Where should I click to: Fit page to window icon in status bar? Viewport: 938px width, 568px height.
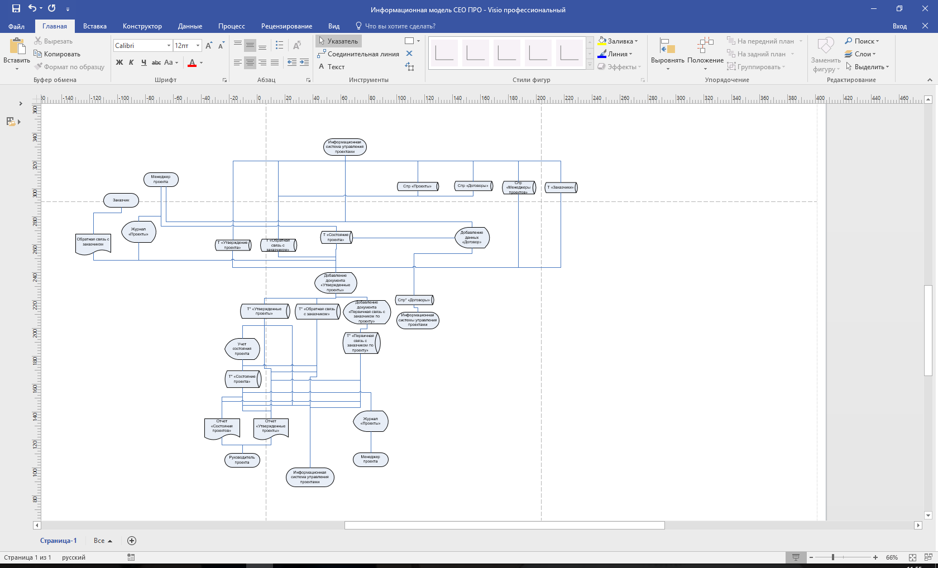click(912, 557)
